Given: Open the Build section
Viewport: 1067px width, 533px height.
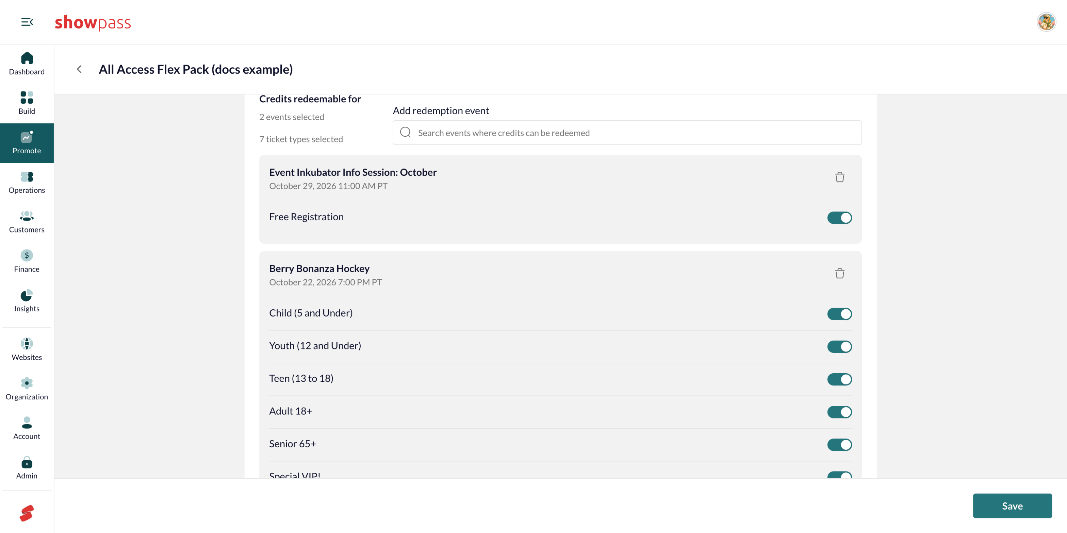Looking at the screenshot, I should point(27,103).
